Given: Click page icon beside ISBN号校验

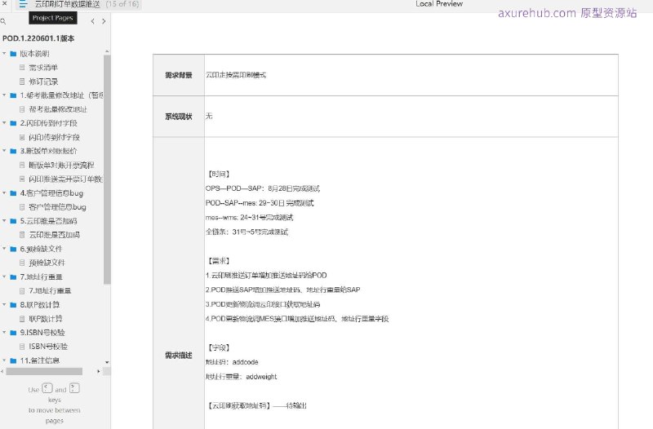Looking at the screenshot, I should pos(22,346).
